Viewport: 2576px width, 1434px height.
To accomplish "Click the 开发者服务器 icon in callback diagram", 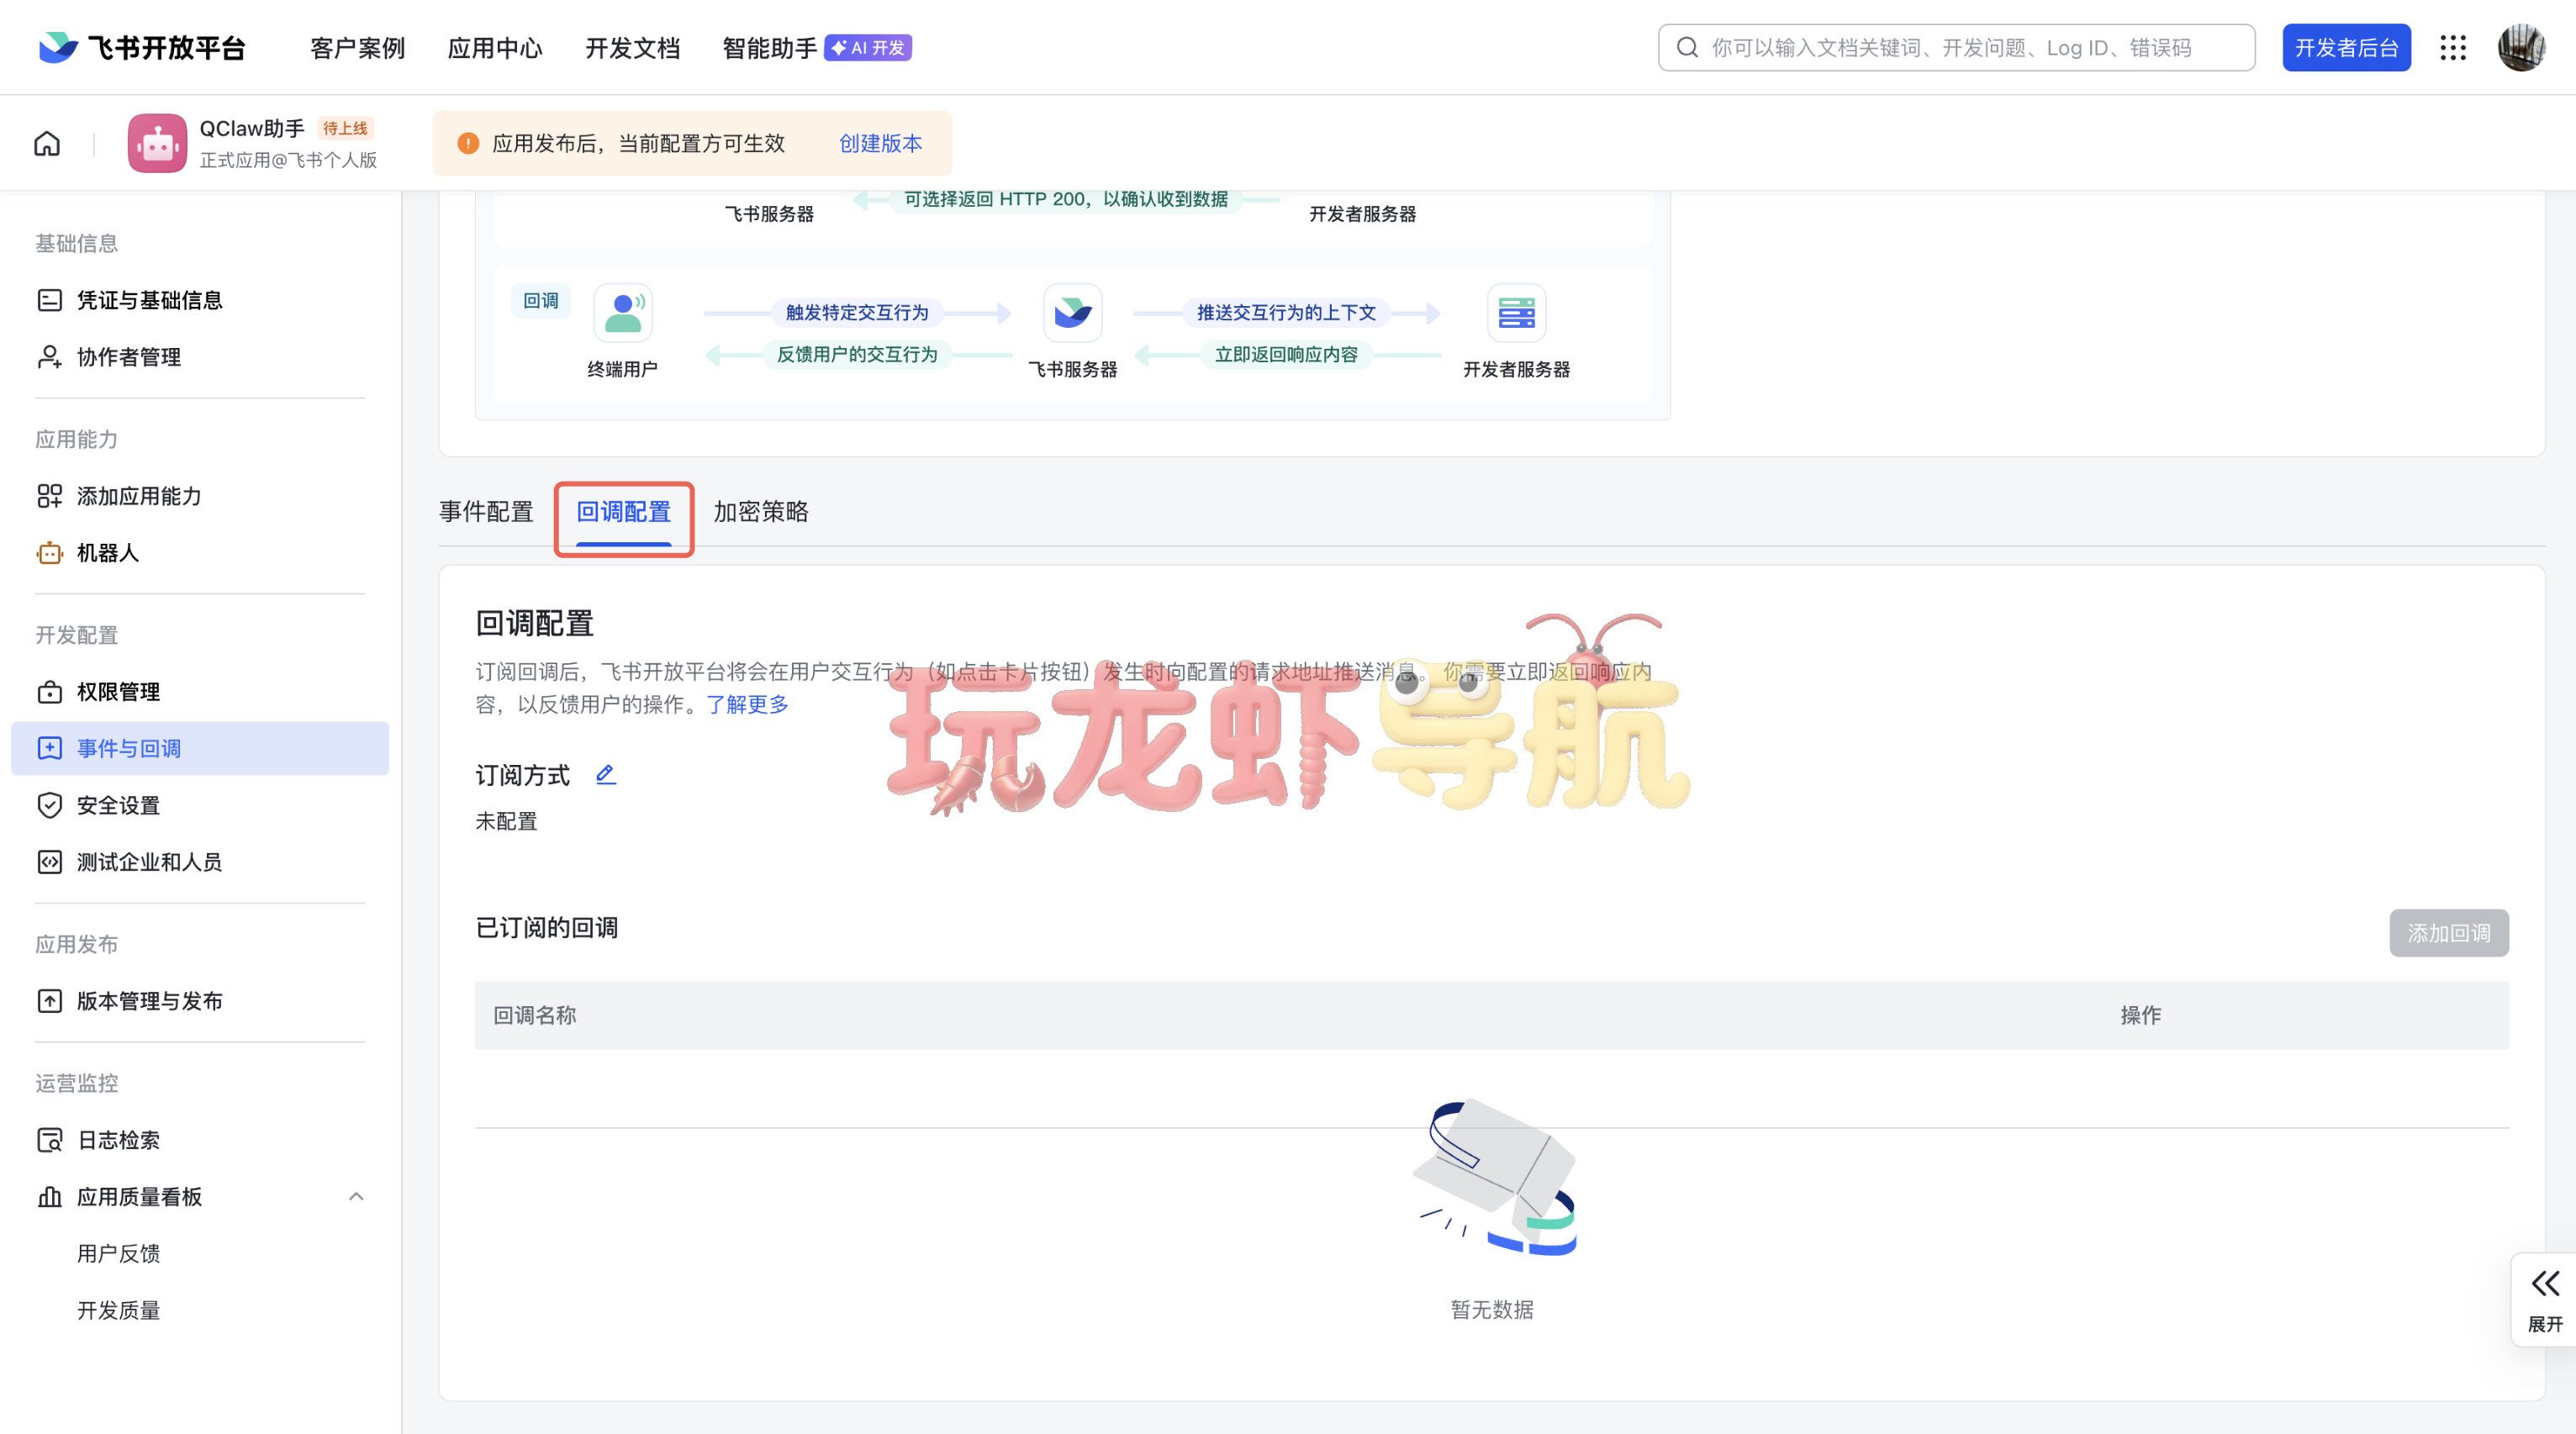I will click(x=1517, y=312).
